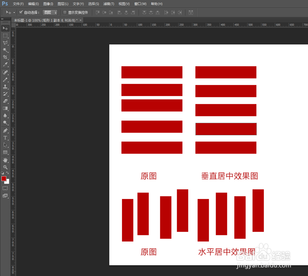Select the Pen tool
308x276 pixels.
pos(5,130)
